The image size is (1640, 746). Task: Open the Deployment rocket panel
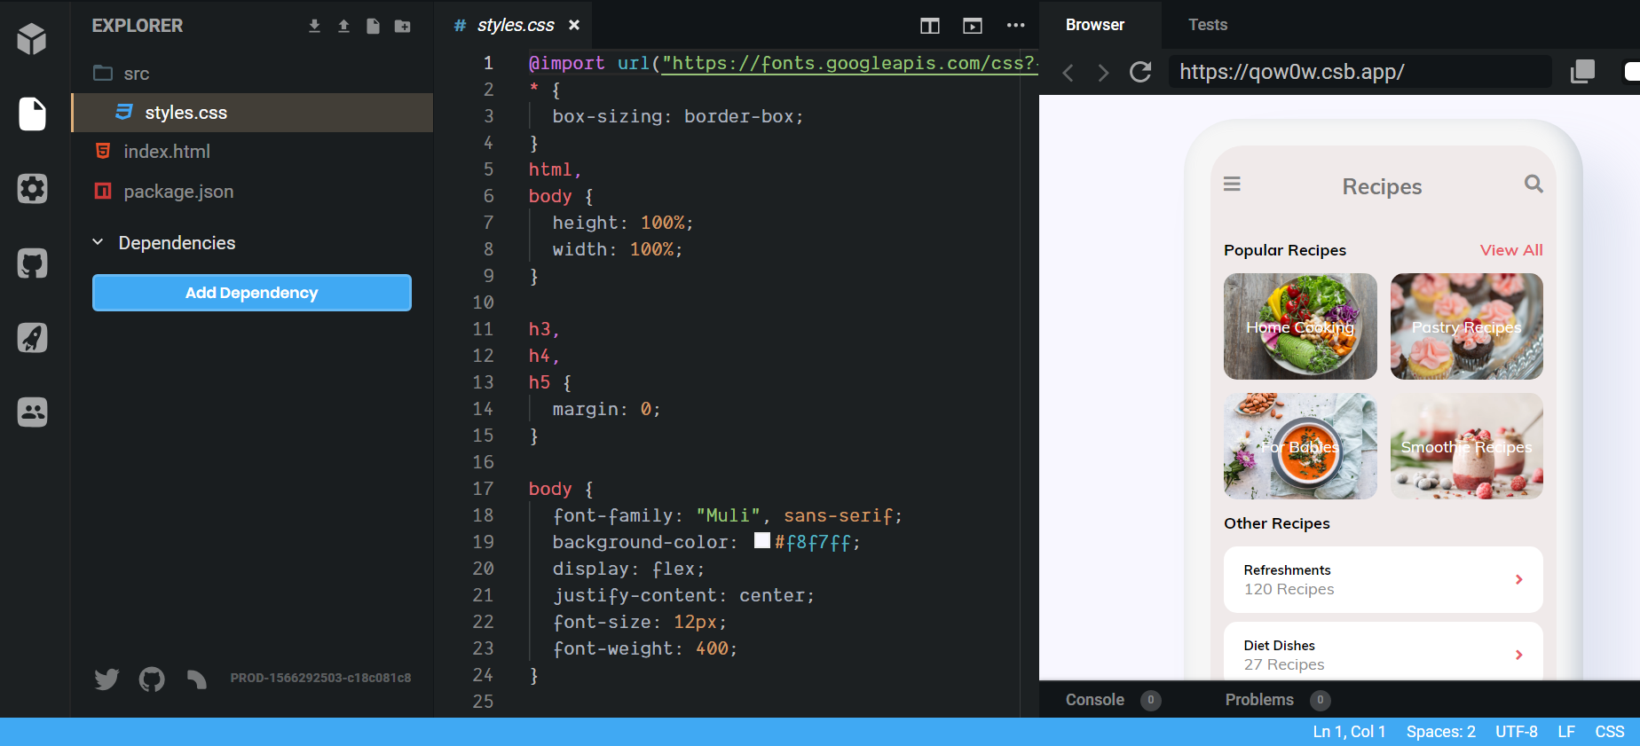click(x=32, y=338)
